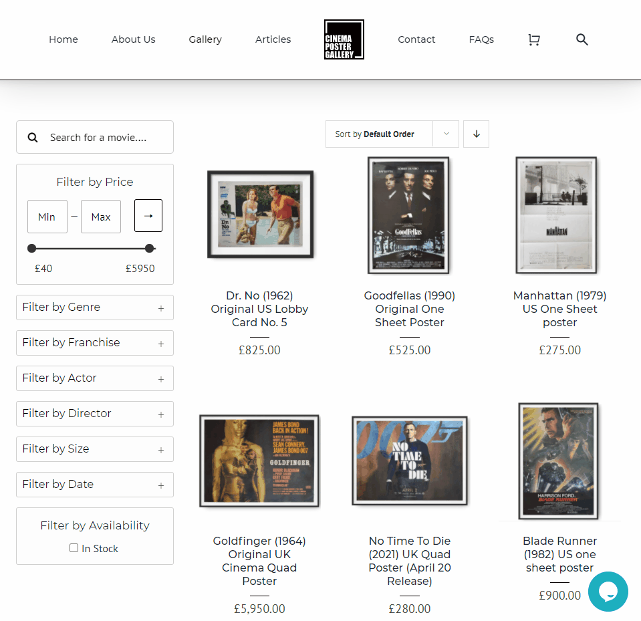Expand the Filter by Date label
This screenshot has width=641, height=621.
click(57, 485)
